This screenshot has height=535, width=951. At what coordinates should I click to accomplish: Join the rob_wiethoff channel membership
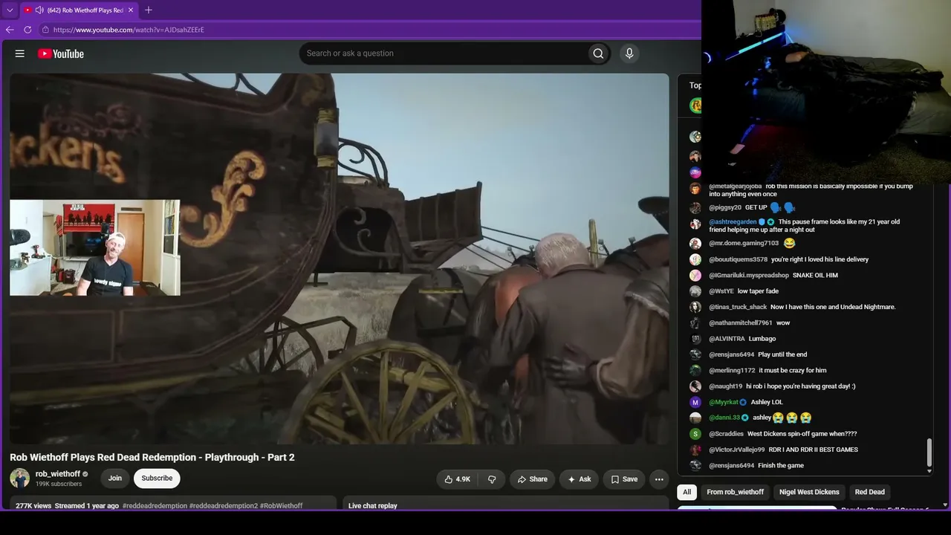(115, 478)
